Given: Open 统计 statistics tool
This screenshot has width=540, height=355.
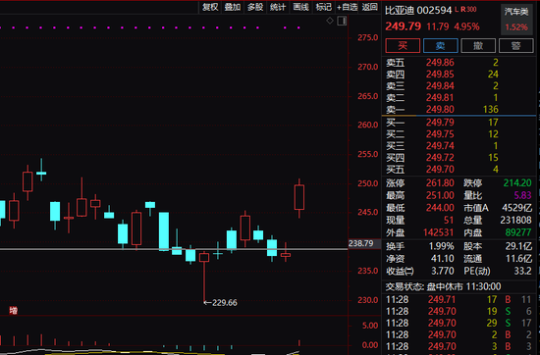Looking at the screenshot, I should pyautogui.click(x=278, y=7).
